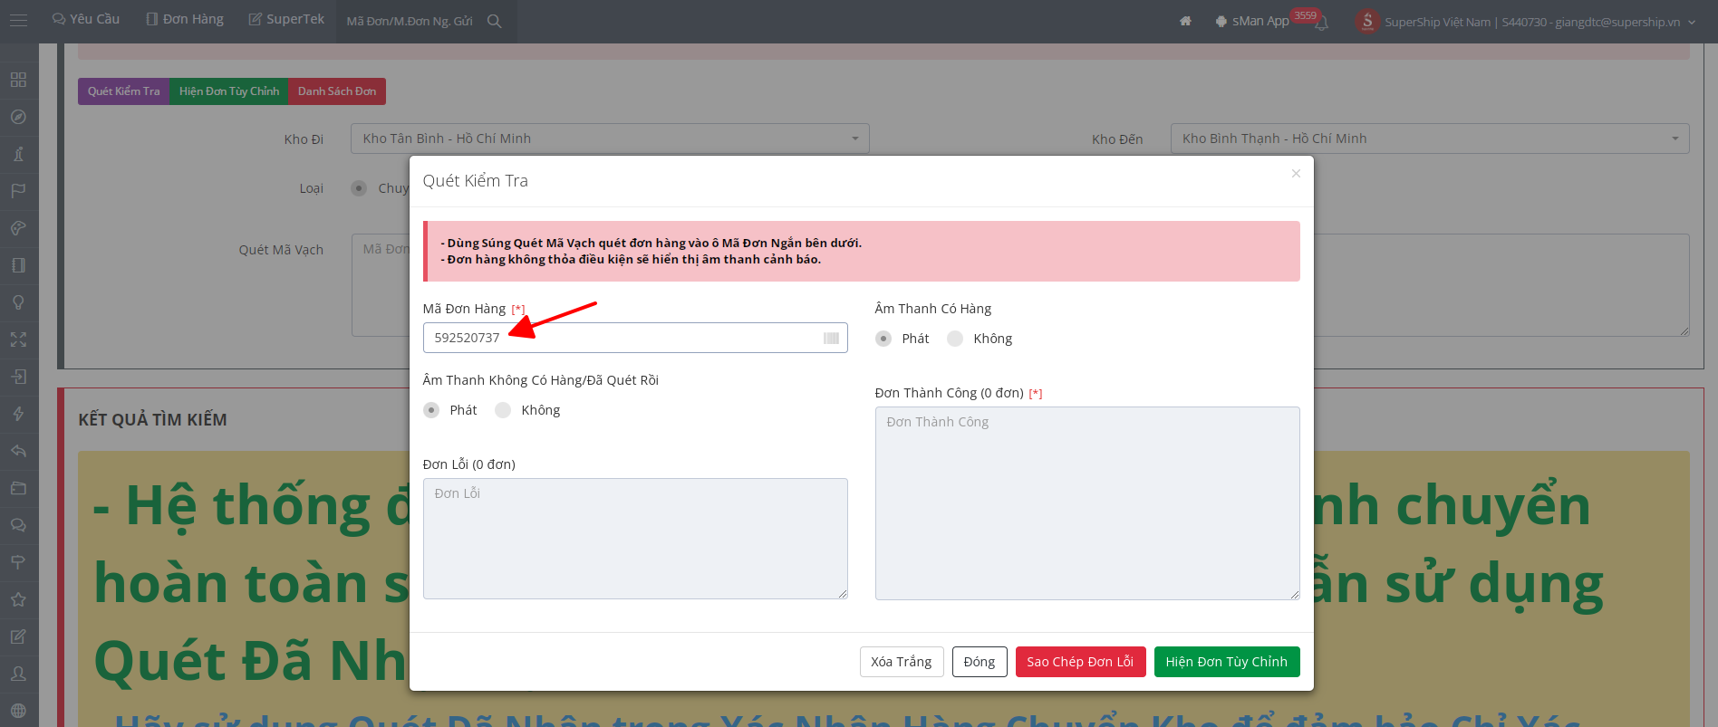Click Đóng button
The width and height of the screenshot is (1718, 727).
pyautogui.click(x=980, y=662)
